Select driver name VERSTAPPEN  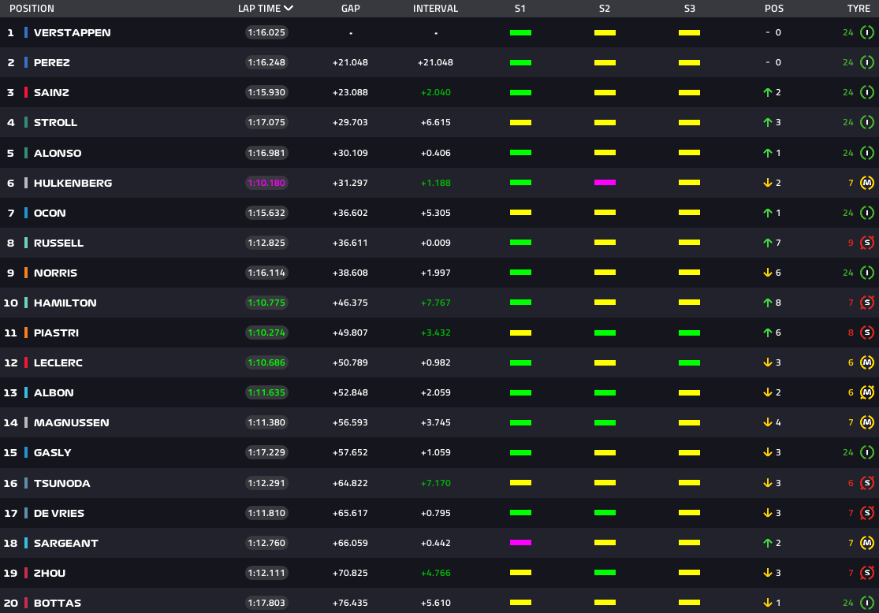[72, 32]
